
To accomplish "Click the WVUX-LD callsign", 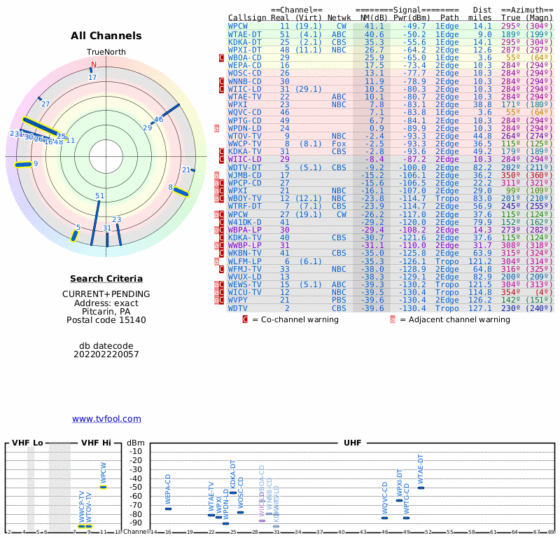I will 244,277.
